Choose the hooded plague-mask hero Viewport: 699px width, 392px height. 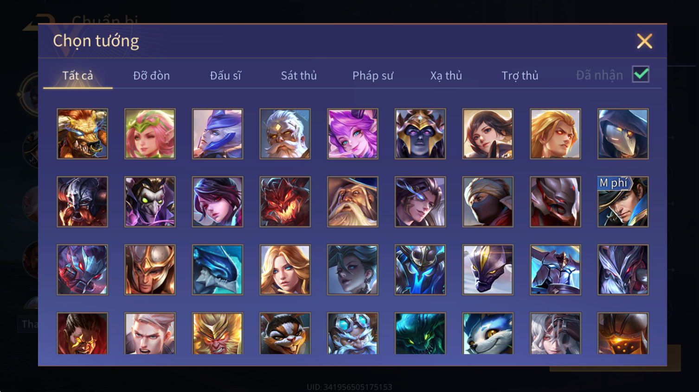click(623, 134)
